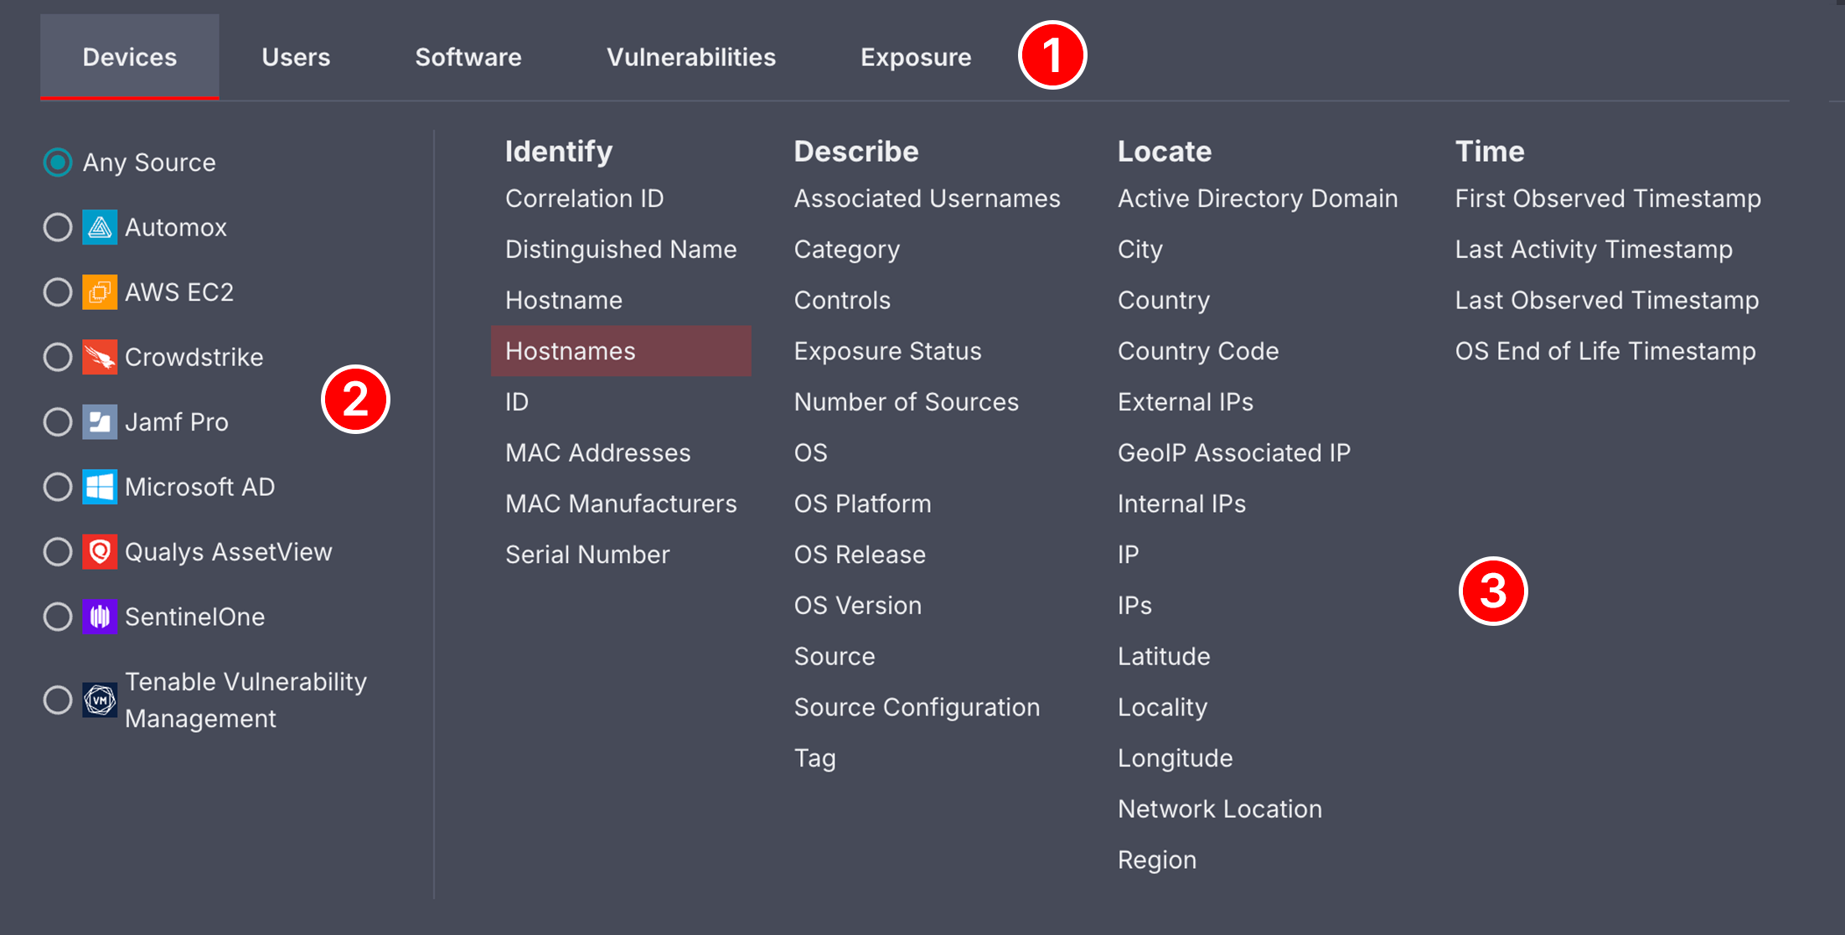The width and height of the screenshot is (1845, 935).
Task: Click the Jamf Pro icon
Action: click(x=99, y=421)
